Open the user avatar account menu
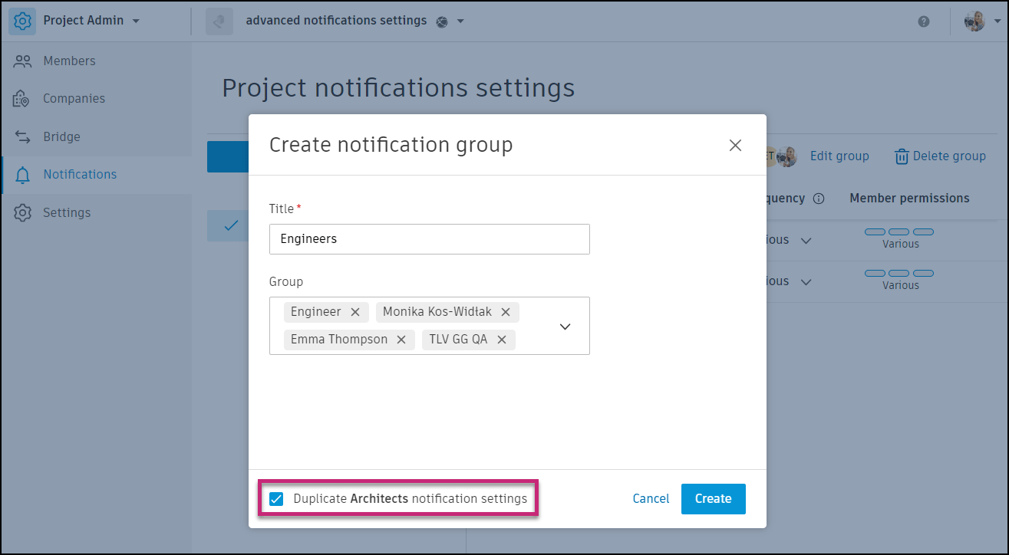 [974, 21]
